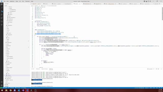163x92 pixels.
Task: Open the Help menu
Action: tap(32, 1)
